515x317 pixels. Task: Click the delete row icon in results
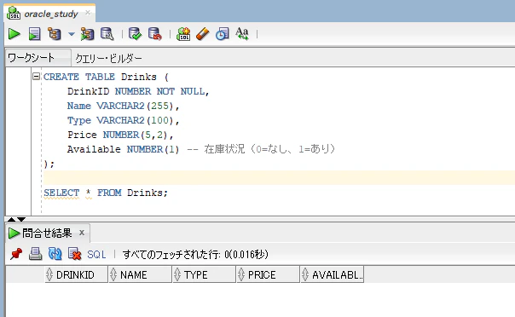(x=74, y=254)
